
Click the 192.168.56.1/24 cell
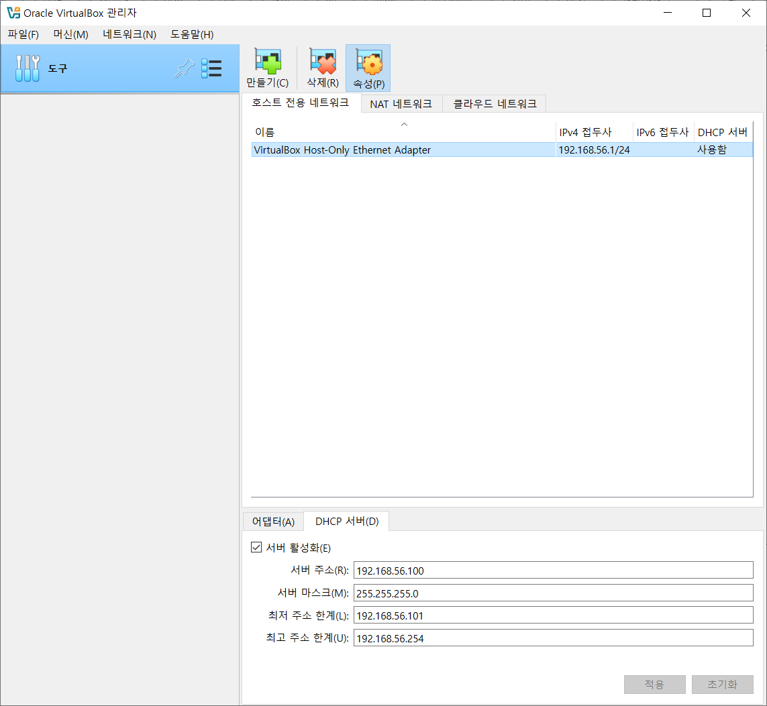click(x=594, y=150)
